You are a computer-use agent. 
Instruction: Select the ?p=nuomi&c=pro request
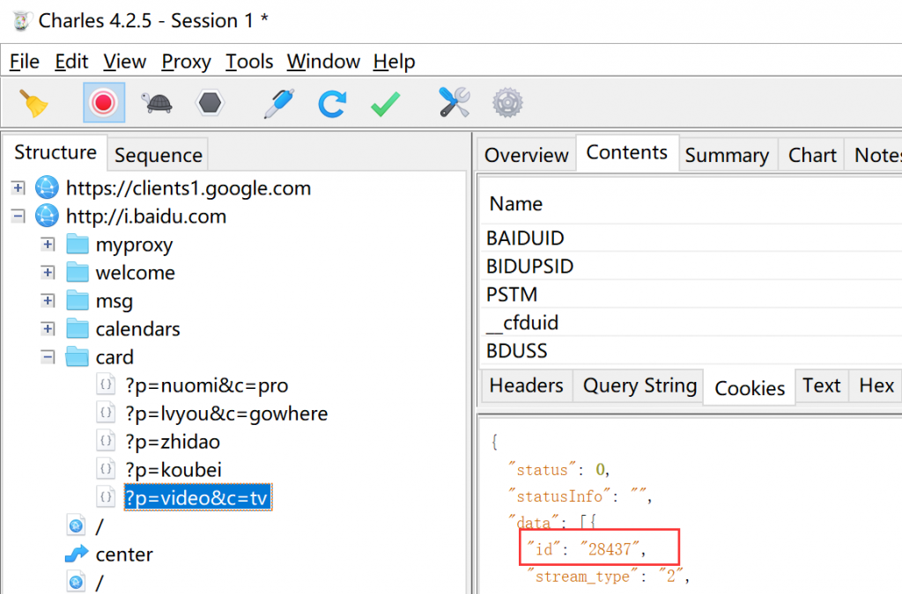tap(207, 385)
